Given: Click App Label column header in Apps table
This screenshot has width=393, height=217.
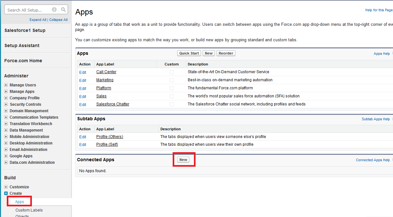Looking at the screenshot, I should click(105, 64).
